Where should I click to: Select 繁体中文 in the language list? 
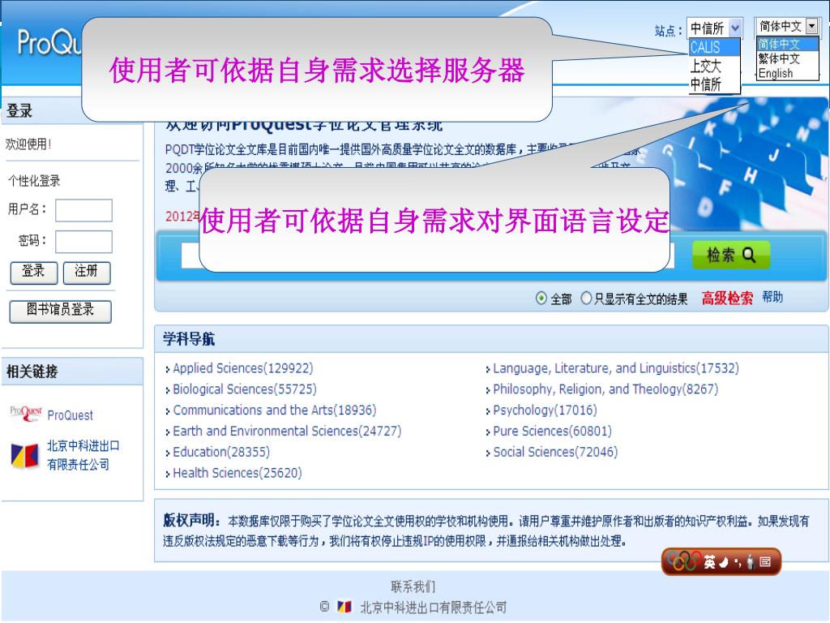788,58
